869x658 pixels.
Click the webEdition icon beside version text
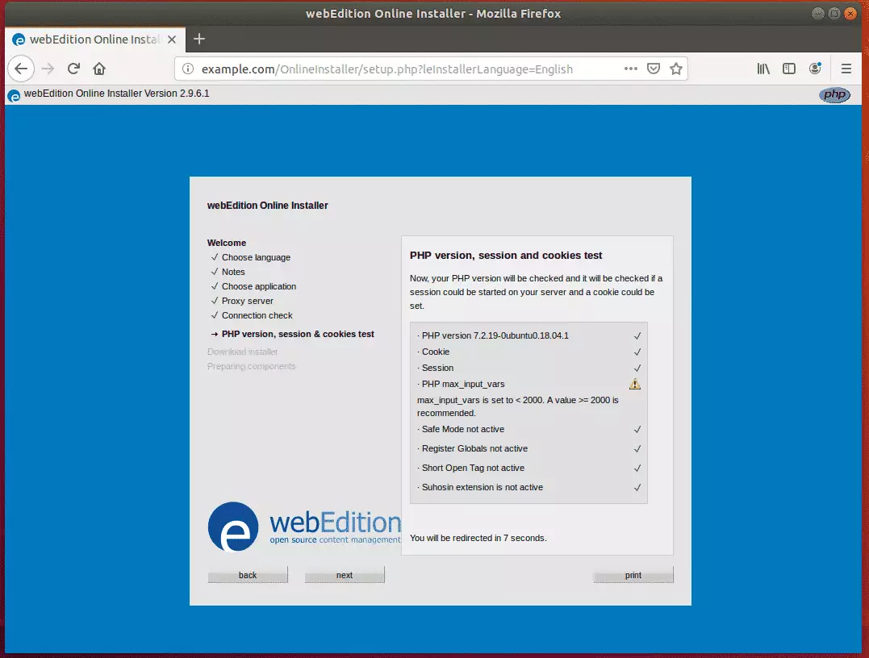tap(14, 96)
